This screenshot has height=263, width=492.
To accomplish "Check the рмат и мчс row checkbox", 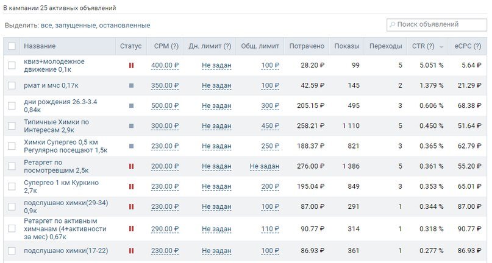I will click(12, 85).
